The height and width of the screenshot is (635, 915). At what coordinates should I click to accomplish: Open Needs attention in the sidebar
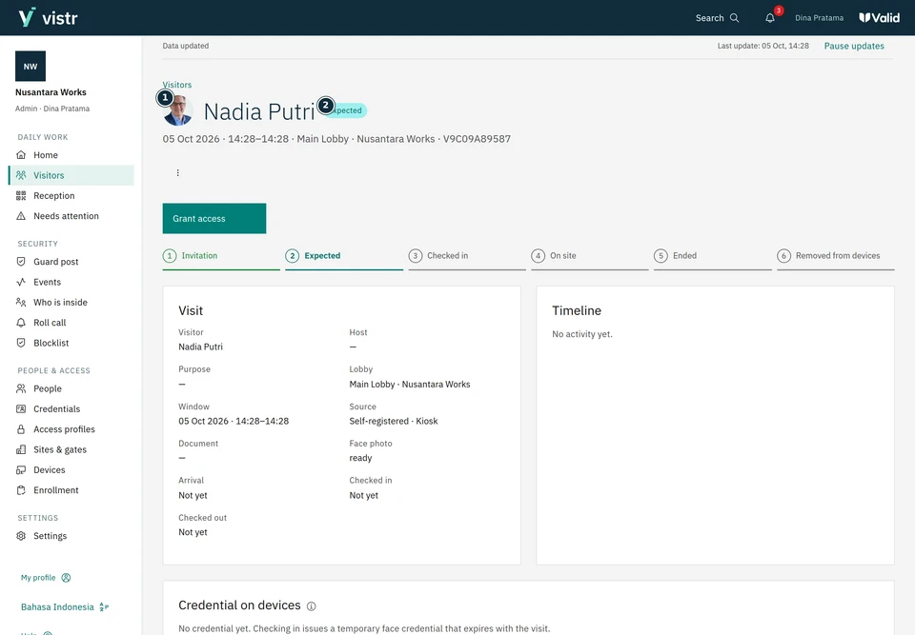71,216
